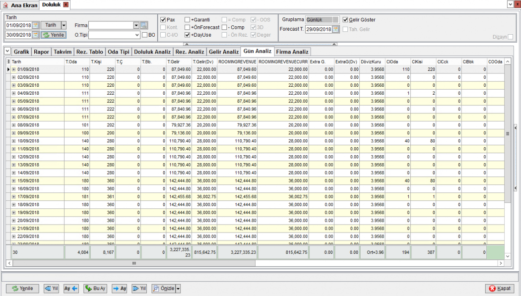Open the O.Tipi combo box

pyautogui.click(x=136, y=35)
